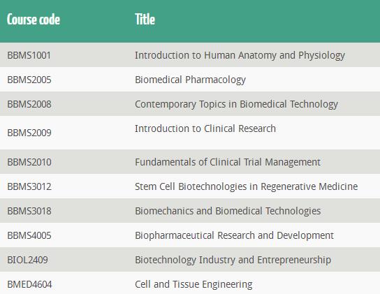Select course code BBMS3018
The height and width of the screenshot is (294, 380).
coord(29,211)
